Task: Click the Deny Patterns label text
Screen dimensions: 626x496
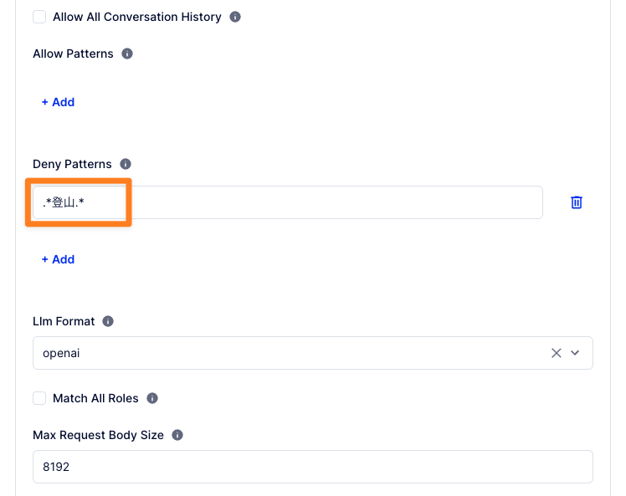Action: click(x=72, y=164)
